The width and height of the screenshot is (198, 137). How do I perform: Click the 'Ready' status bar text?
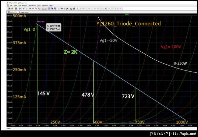pos(9,128)
